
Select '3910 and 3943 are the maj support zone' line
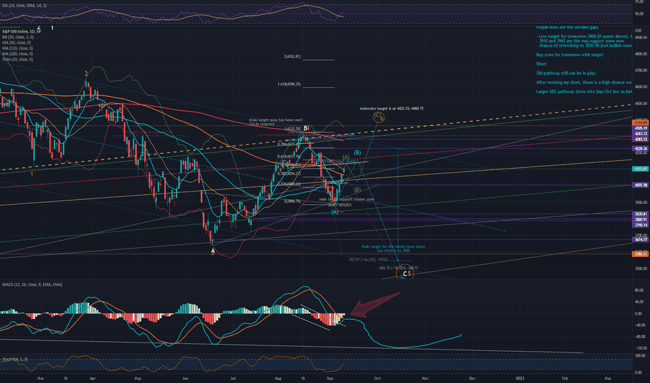coord(580,41)
